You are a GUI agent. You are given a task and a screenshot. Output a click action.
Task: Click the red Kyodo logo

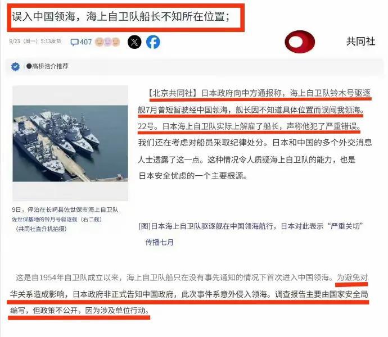300,42
